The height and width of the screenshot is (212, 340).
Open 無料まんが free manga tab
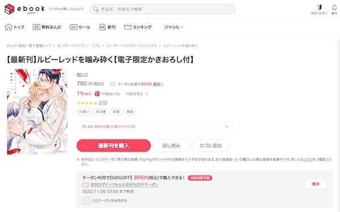click(x=47, y=27)
